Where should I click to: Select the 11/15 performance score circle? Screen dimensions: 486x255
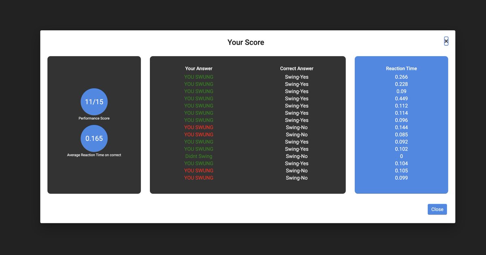[x=94, y=102]
